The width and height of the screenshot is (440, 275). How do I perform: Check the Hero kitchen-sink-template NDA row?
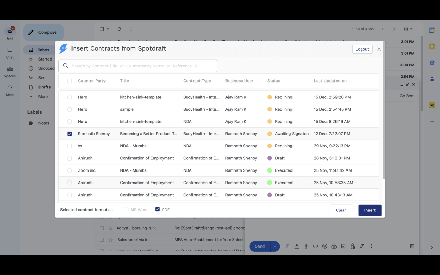pos(70,122)
